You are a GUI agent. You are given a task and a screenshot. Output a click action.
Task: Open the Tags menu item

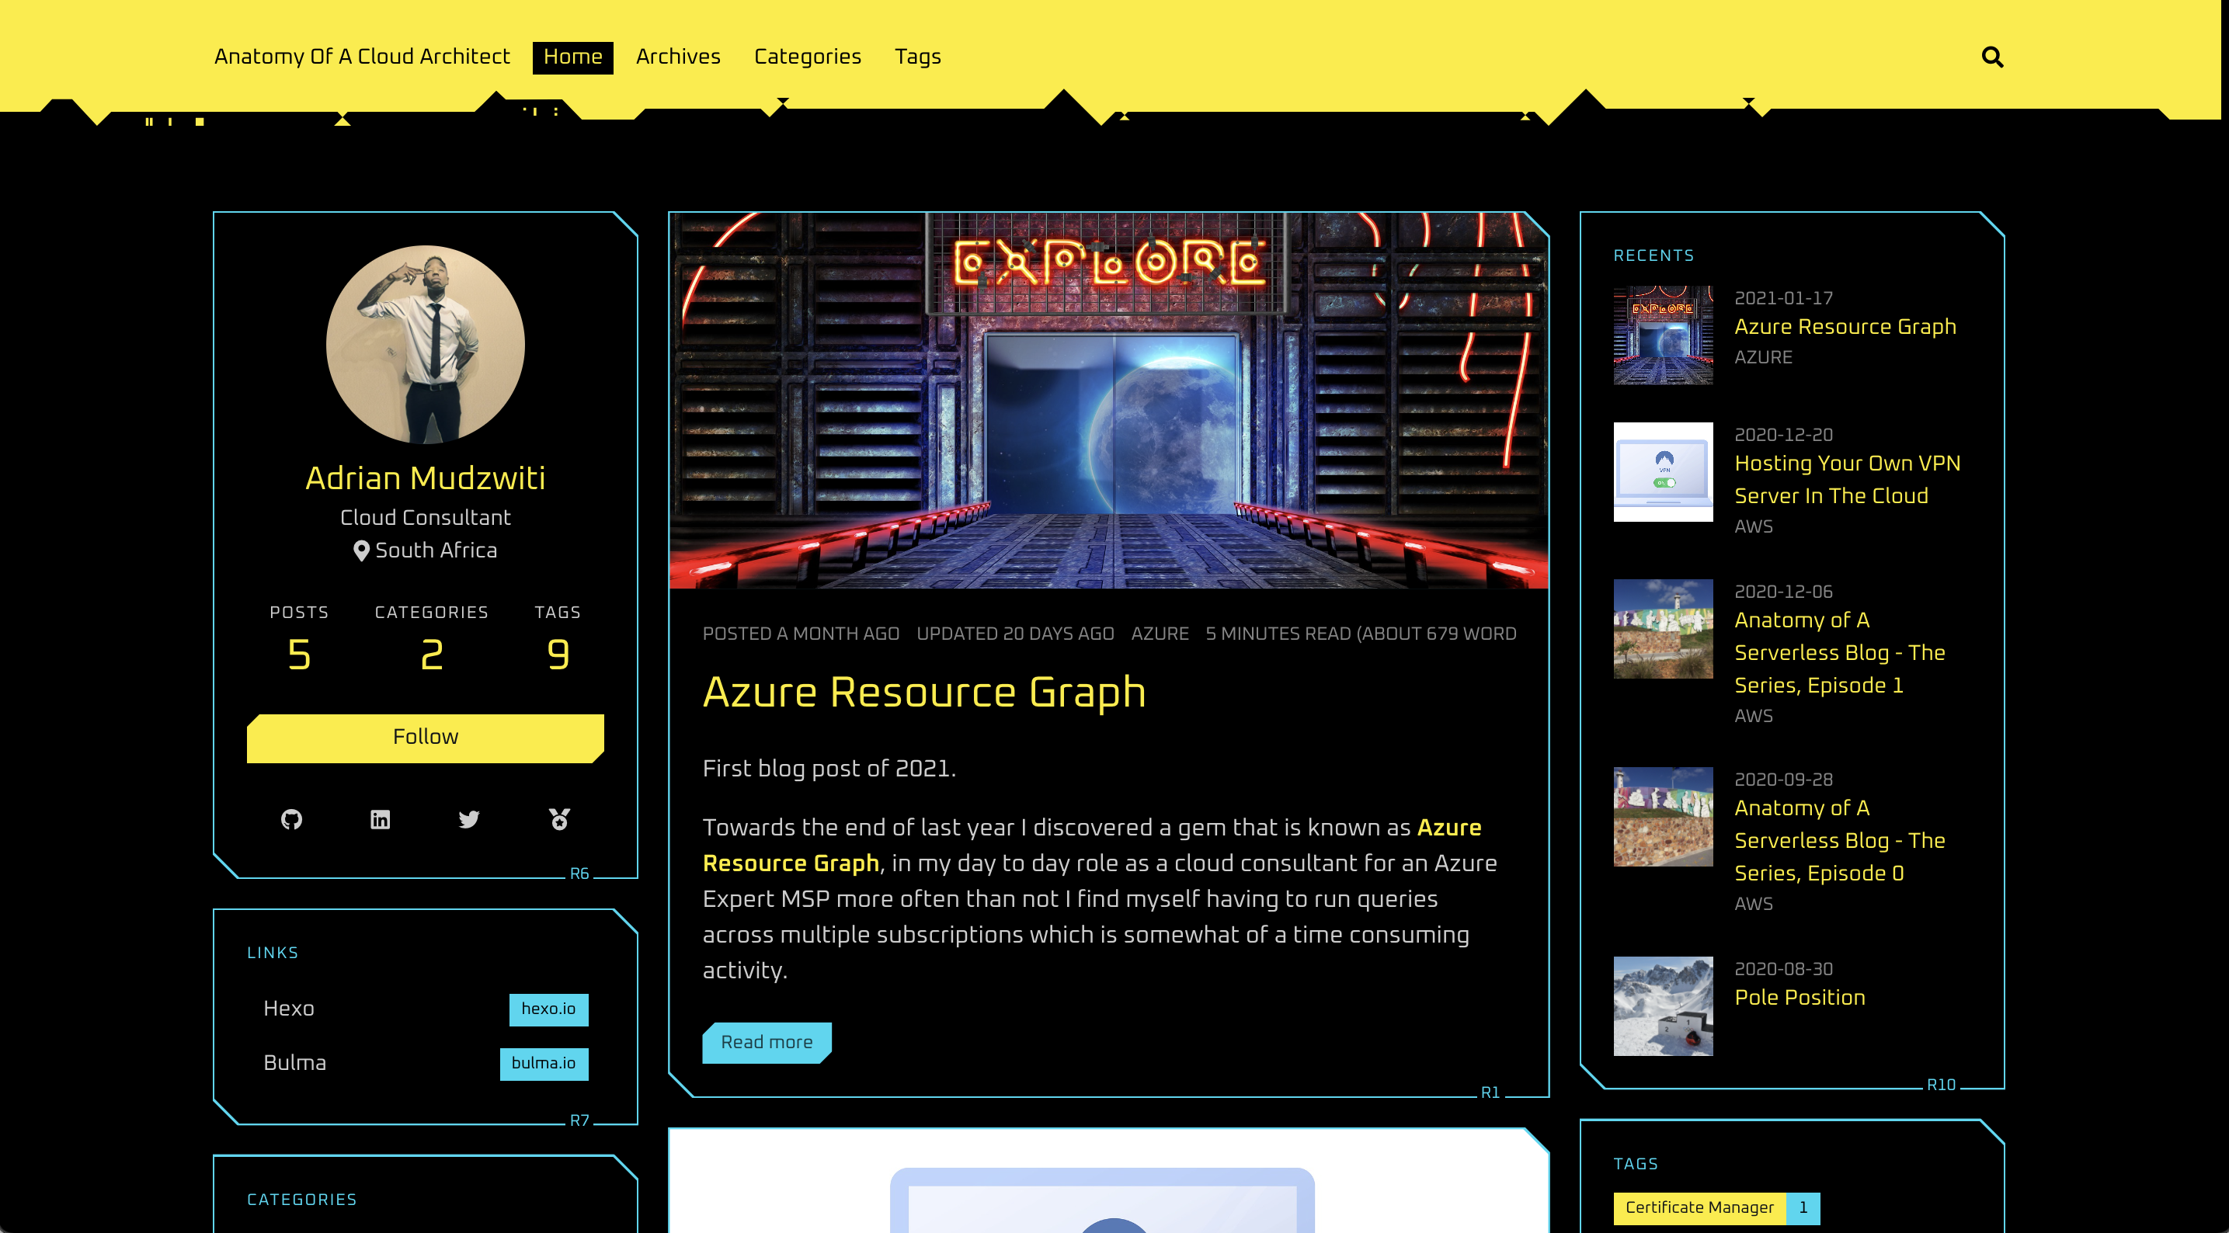click(x=917, y=57)
